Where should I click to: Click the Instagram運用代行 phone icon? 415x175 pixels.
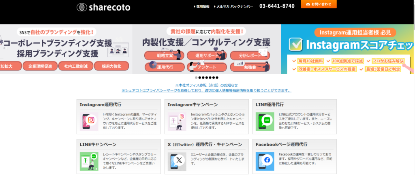pyautogui.click(x=89, y=122)
